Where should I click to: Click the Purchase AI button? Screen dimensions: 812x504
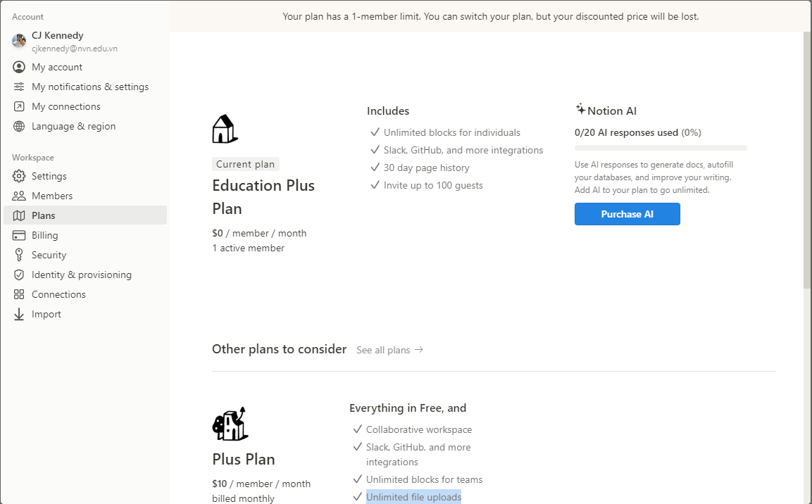tap(627, 214)
